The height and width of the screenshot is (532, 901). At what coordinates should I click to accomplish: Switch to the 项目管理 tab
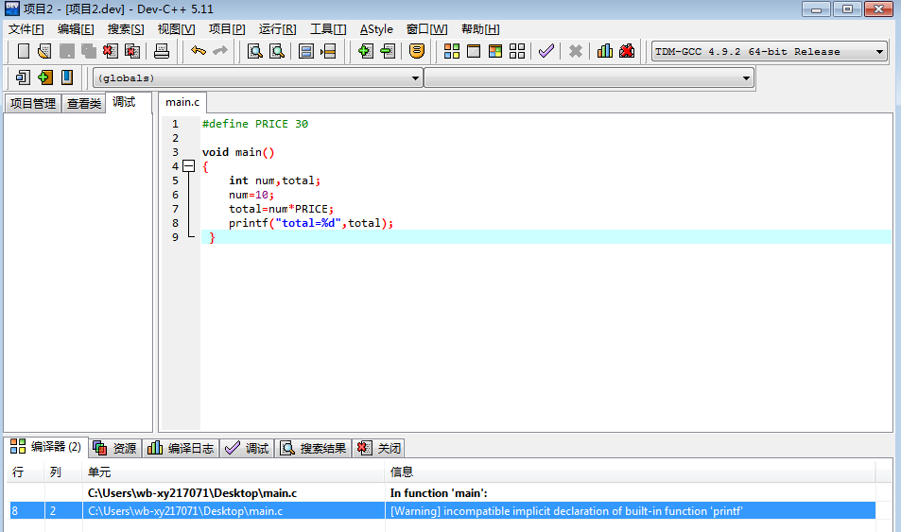[x=33, y=103]
